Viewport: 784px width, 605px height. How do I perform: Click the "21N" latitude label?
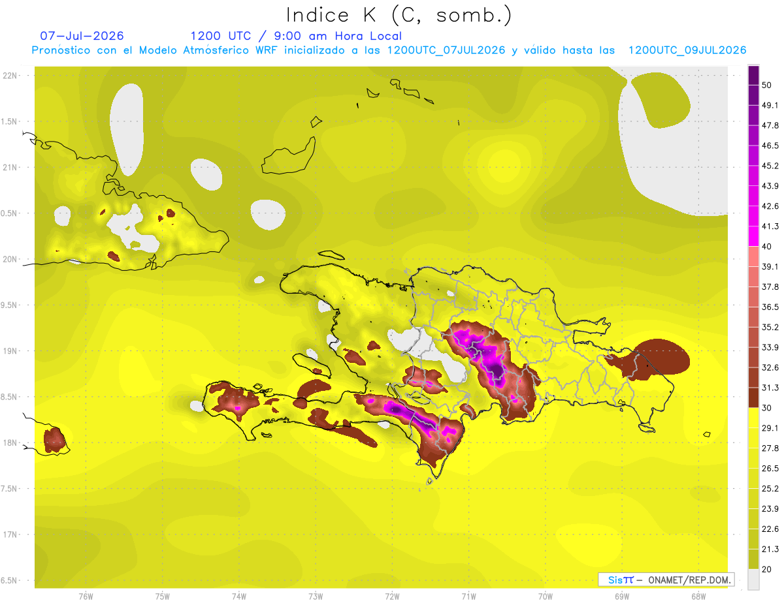coord(10,167)
